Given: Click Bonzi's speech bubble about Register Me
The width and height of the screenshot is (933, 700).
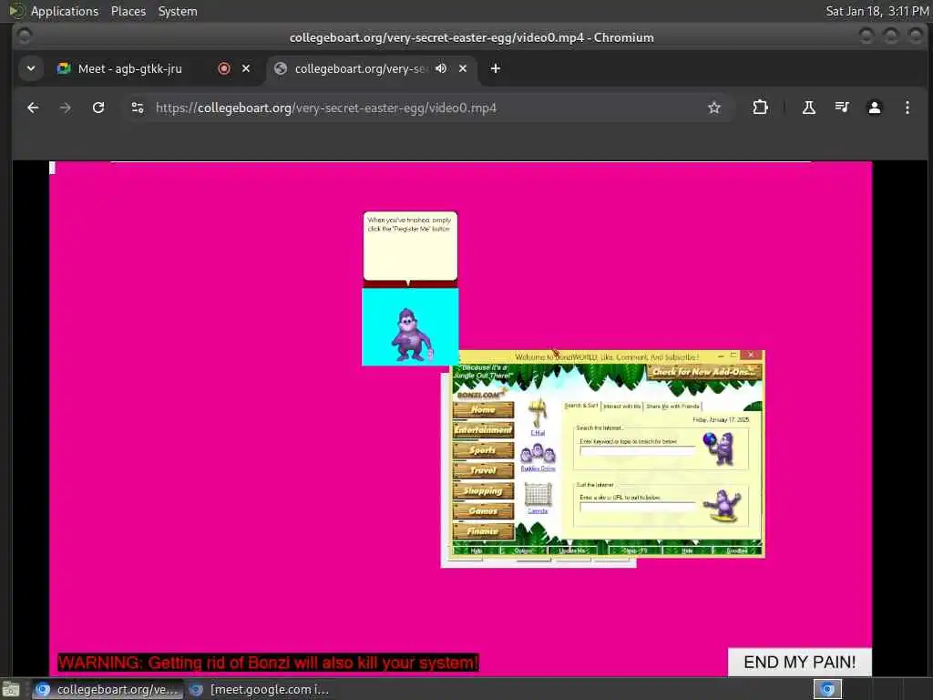Looking at the screenshot, I should coord(410,245).
